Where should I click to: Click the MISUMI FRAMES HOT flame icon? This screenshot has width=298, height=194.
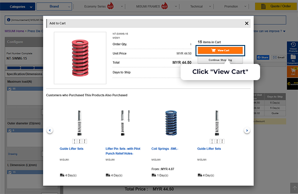(165, 6)
